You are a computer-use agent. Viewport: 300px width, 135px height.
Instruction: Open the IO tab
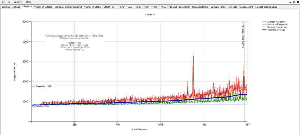(113, 7)
